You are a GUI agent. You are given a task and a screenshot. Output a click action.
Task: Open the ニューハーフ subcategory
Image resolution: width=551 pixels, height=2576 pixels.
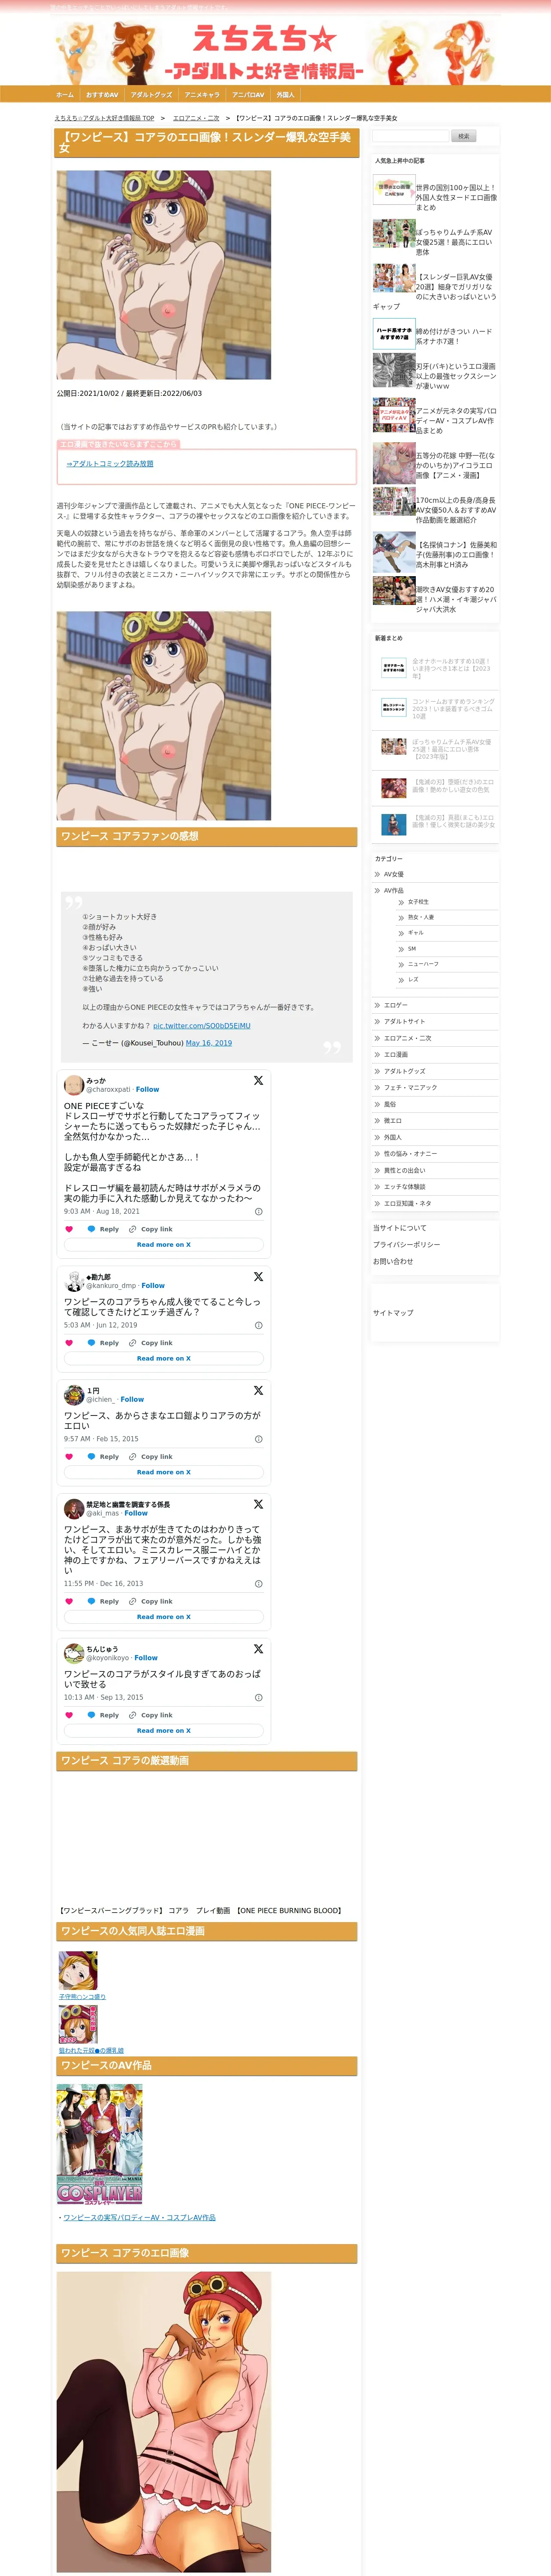click(x=423, y=964)
